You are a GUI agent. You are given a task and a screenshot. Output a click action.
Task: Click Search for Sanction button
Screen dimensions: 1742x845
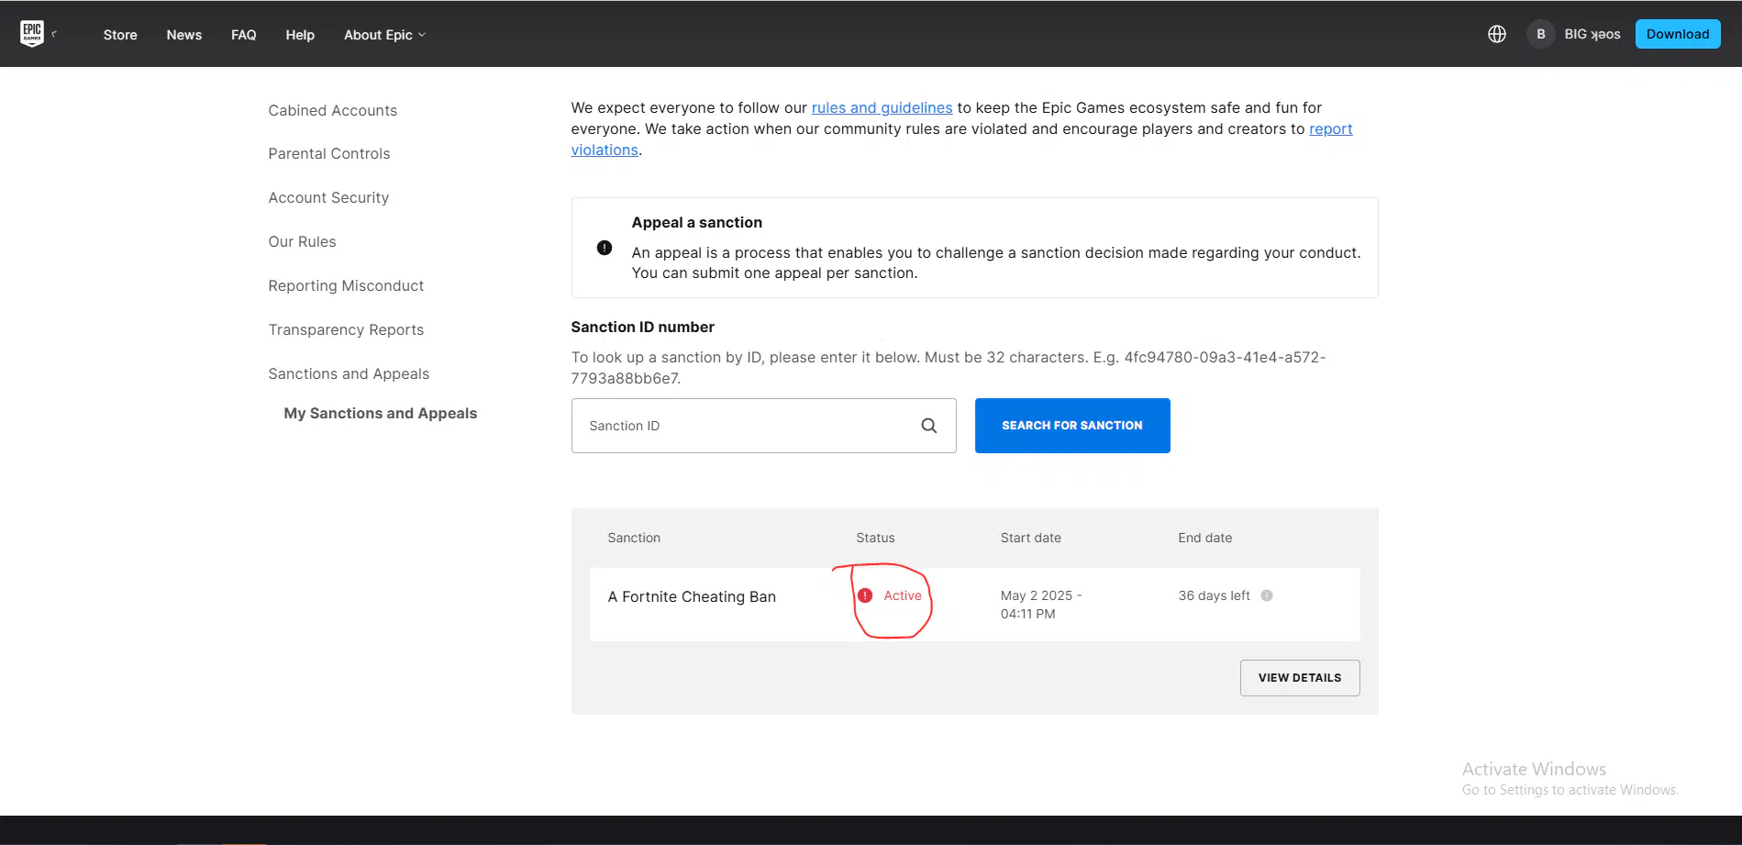[x=1072, y=426]
